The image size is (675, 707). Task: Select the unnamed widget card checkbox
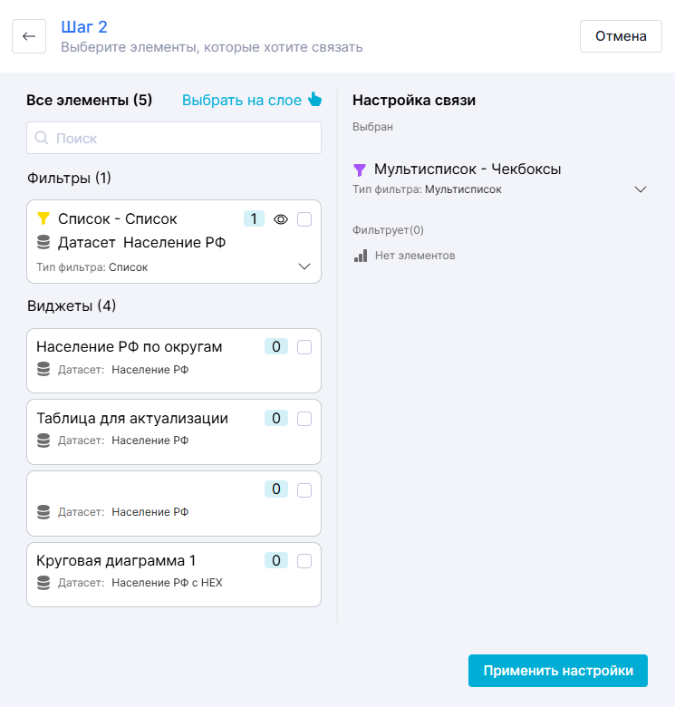[304, 489]
